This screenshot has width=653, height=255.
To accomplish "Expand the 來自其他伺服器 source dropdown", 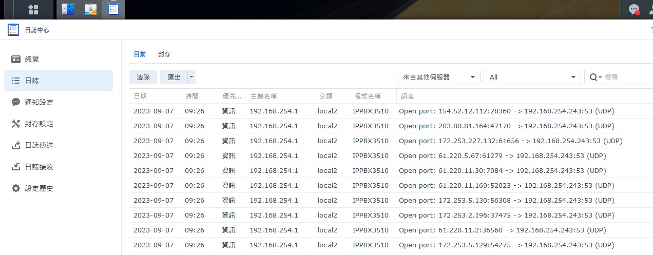I will pyautogui.click(x=438, y=77).
